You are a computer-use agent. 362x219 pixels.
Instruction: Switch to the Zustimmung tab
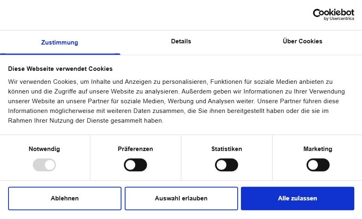pyautogui.click(x=60, y=43)
